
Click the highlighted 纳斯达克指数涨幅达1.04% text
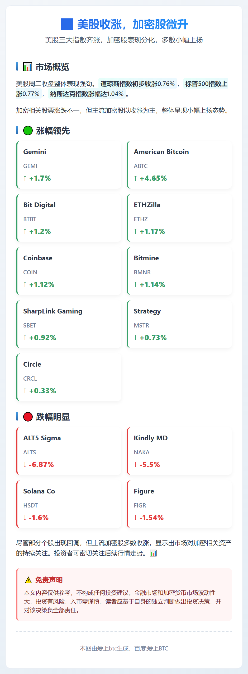[x=87, y=94]
